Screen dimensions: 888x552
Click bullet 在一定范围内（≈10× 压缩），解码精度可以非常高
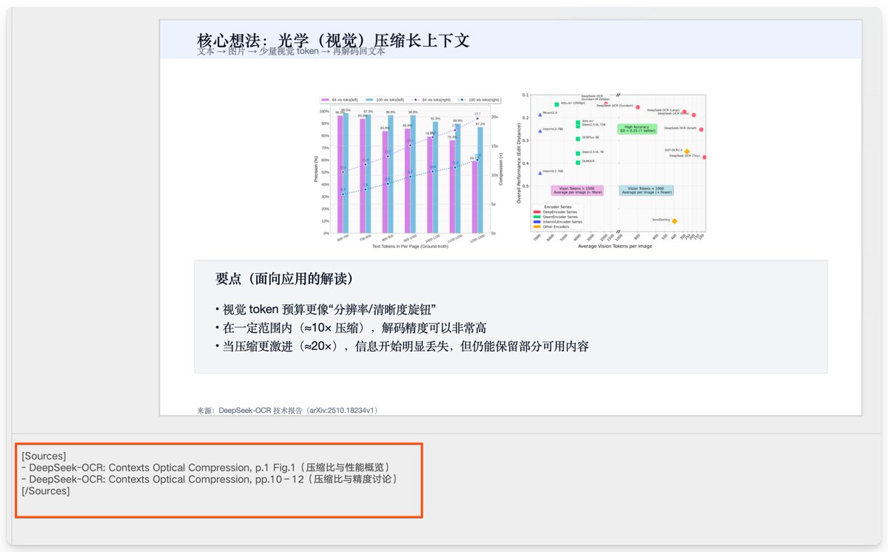pyautogui.click(x=351, y=327)
